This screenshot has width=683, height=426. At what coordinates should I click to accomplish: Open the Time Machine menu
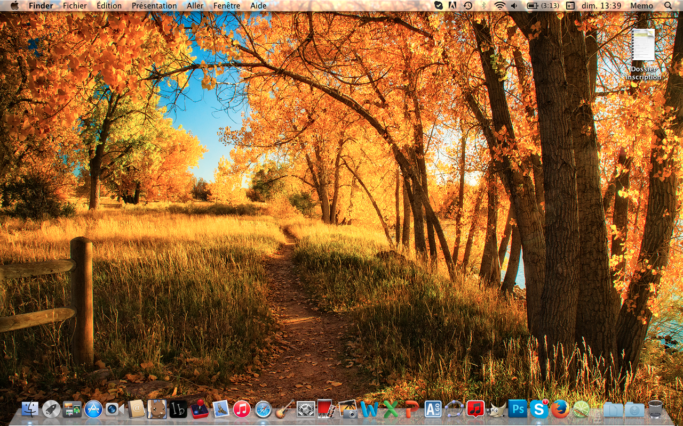tap(468, 6)
